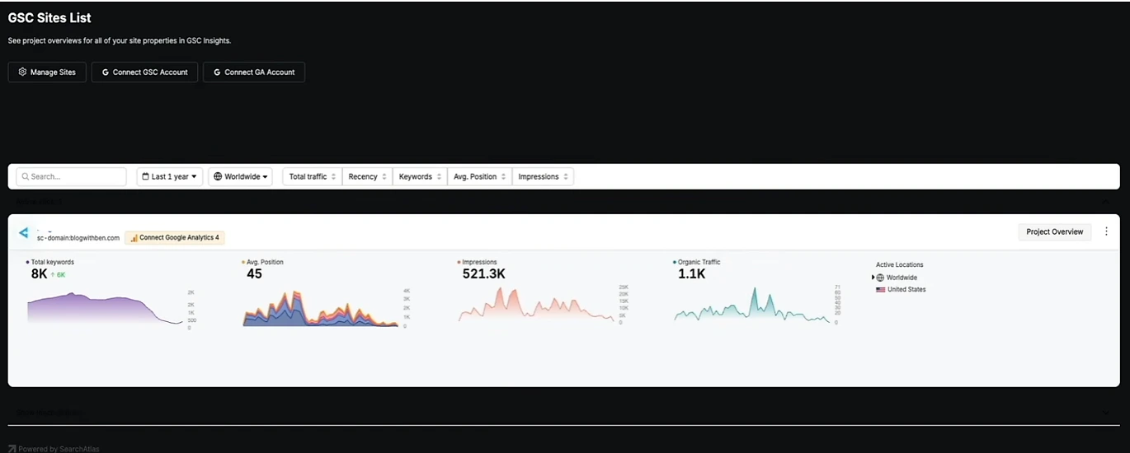Click the Avg. Position stacked chart
The width and height of the screenshot is (1130, 453).
[x=320, y=309]
